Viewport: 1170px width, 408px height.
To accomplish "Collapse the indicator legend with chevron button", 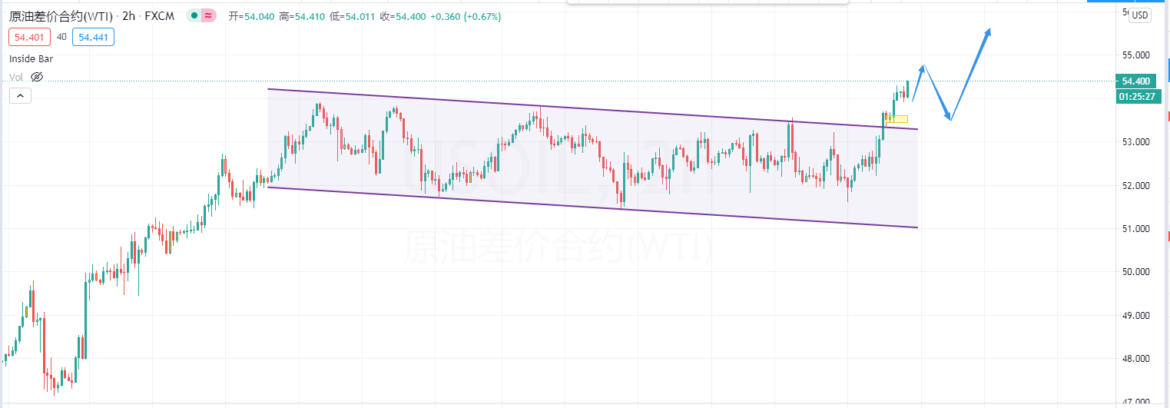I will 20,96.
